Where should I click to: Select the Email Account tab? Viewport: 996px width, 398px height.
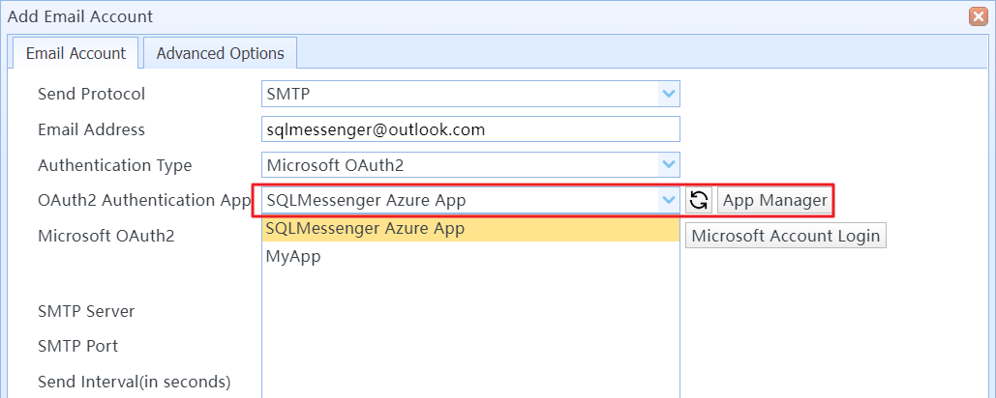(x=75, y=53)
